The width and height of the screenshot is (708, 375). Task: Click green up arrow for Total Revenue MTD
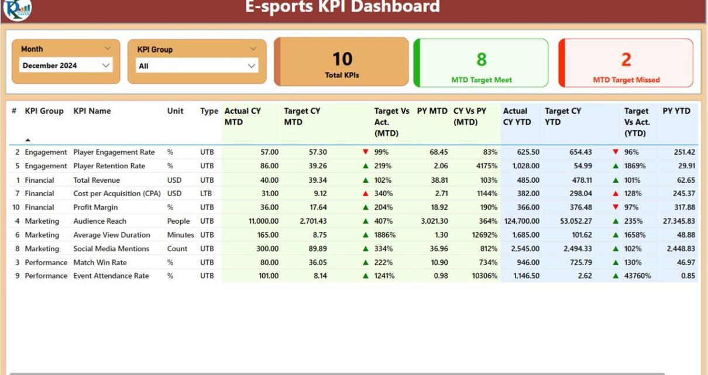(366, 180)
